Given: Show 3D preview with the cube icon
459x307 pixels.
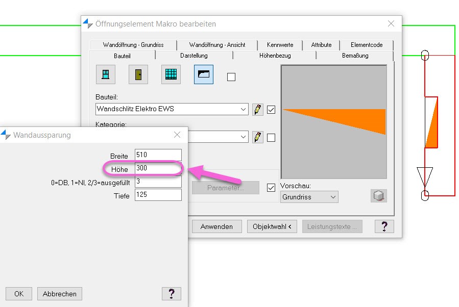Looking at the screenshot, I should coord(379,196).
